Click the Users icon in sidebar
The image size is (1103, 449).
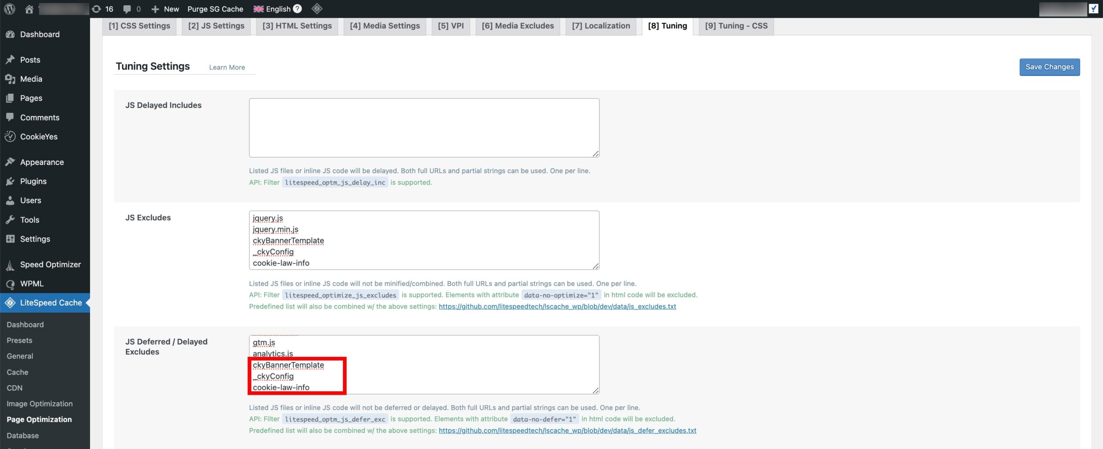coord(10,200)
